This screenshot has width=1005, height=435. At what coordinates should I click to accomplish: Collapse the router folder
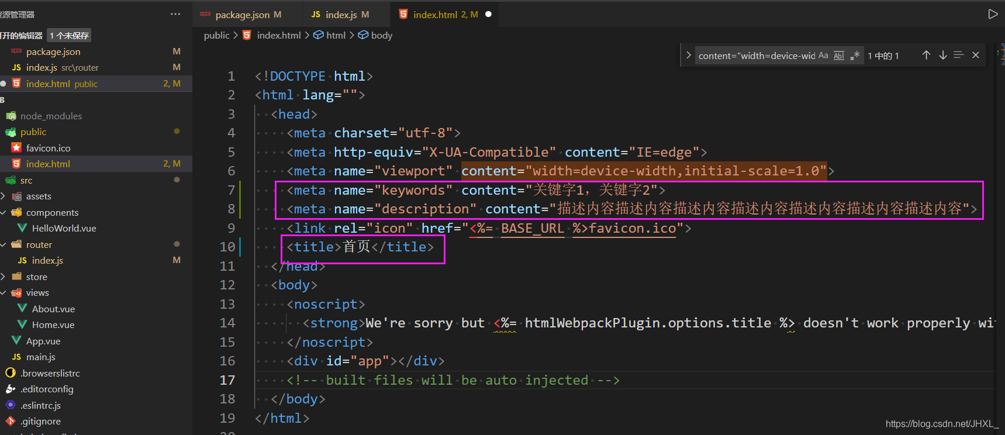click(x=96, y=244)
